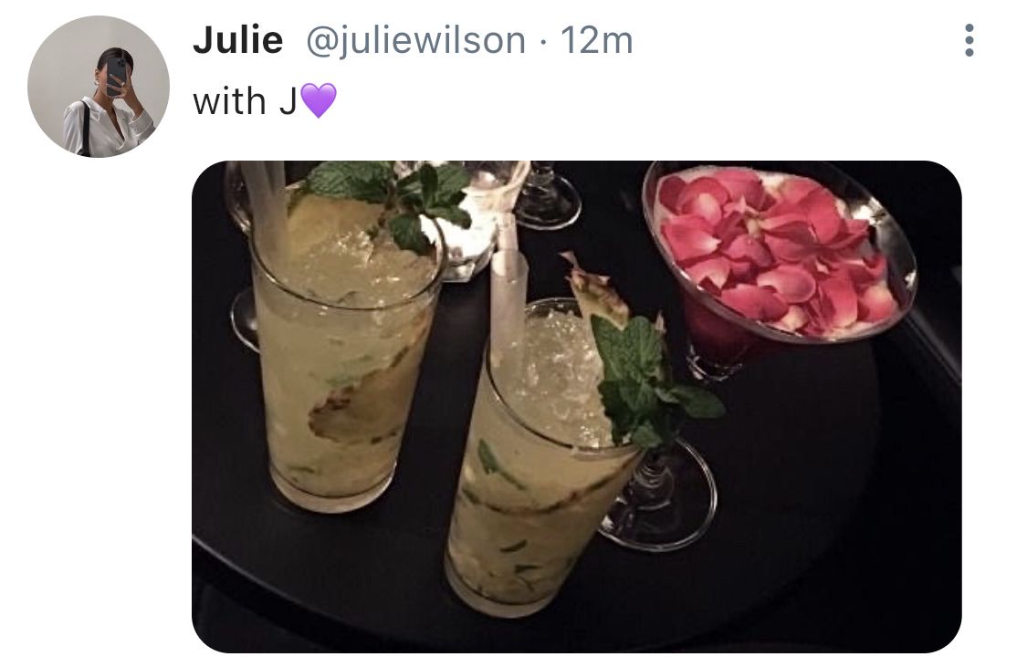The height and width of the screenshot is (667, 1027).
Task: Open the tweet via 12m timestamp
Action: (x=597, y=40)
